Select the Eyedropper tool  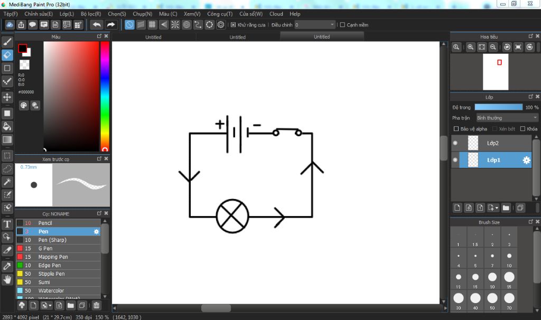point(7,266)
